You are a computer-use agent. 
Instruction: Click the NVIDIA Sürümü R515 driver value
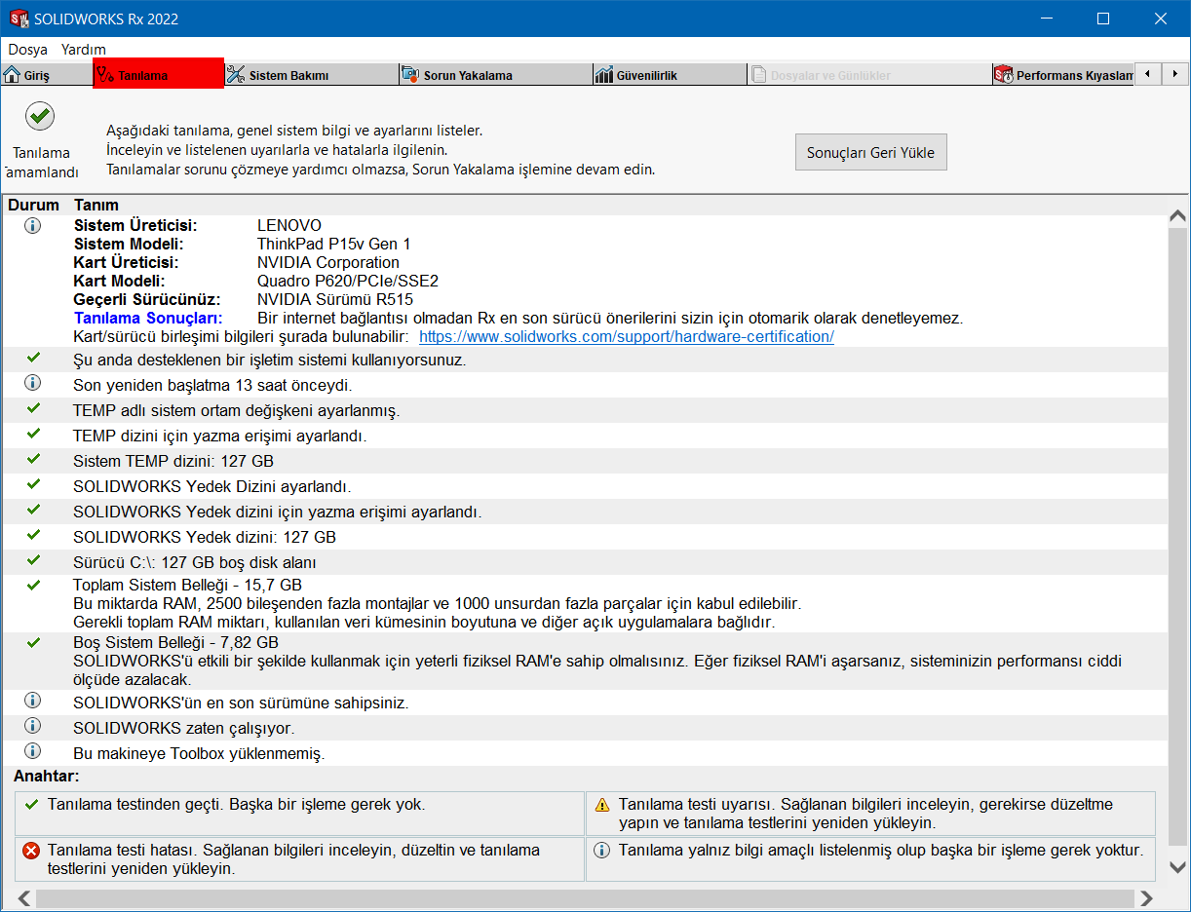click(335, 300)
